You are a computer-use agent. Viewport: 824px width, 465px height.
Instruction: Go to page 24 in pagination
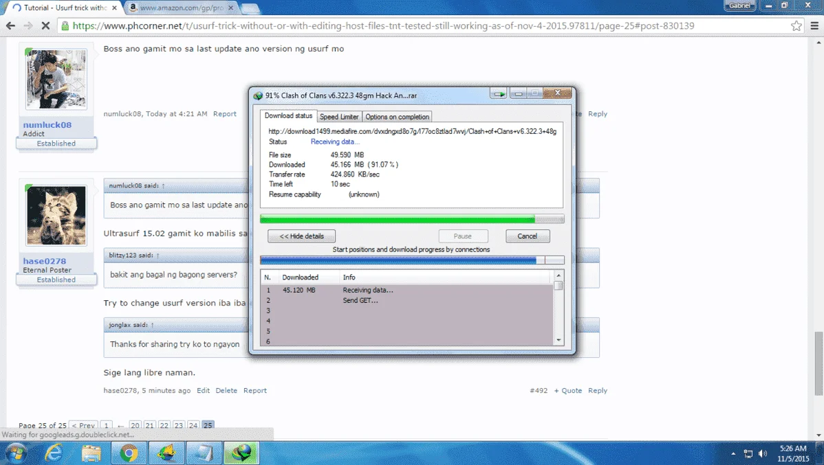click(x=193, y=425)
